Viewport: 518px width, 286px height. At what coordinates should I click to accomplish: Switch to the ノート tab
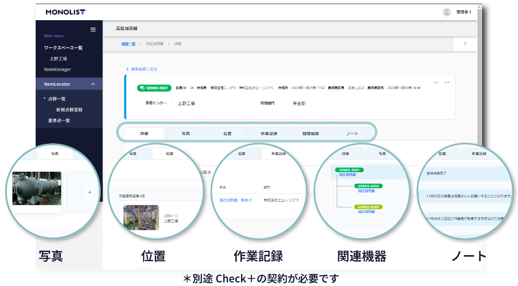pos(352,133)
